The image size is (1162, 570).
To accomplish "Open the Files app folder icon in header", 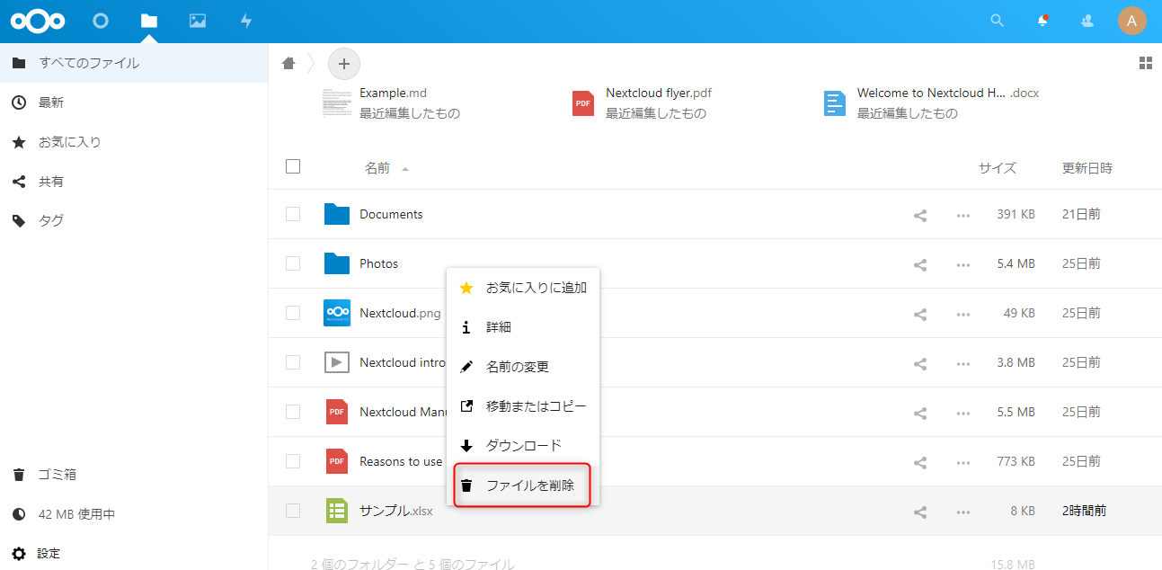I will [149, 21].
